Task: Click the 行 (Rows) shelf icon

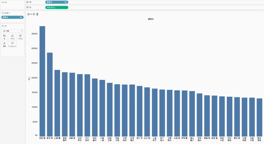Action: [x=27, y=7]
